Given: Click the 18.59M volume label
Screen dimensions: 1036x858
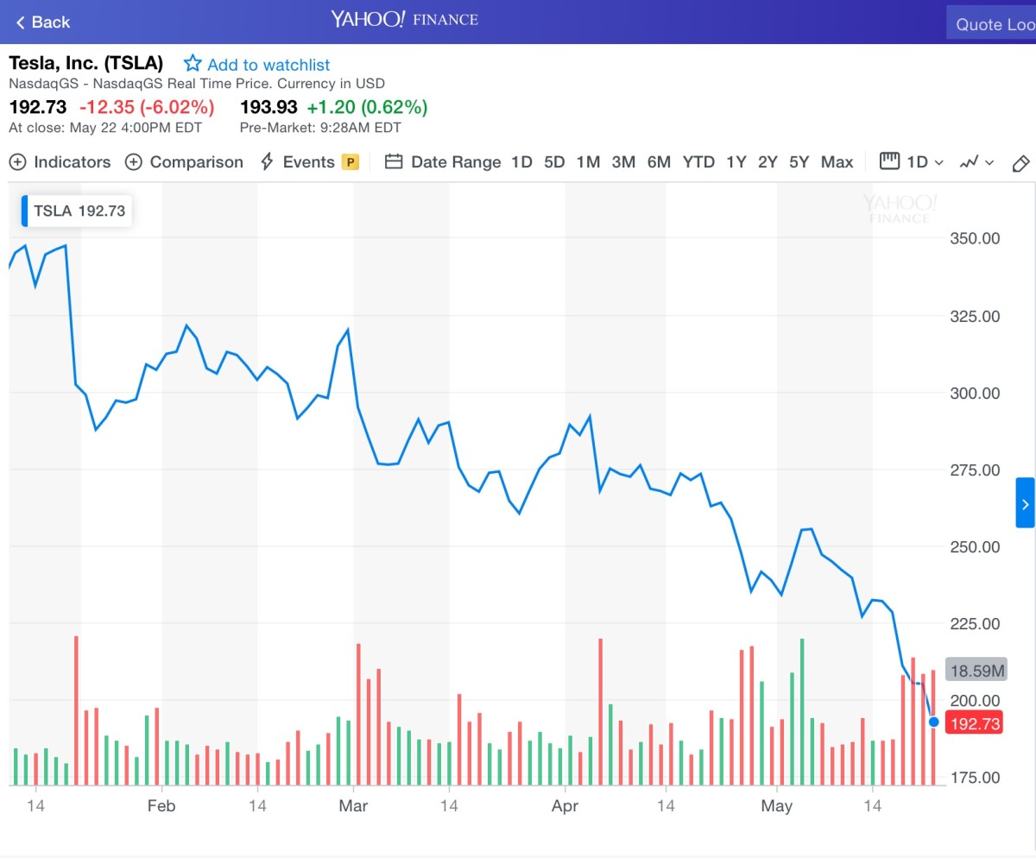Looking at the screenshot, I should tap(976, 669).
